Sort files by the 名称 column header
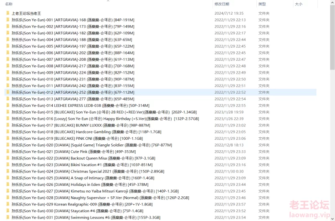 pyautogui.click(x=9, y=4)
